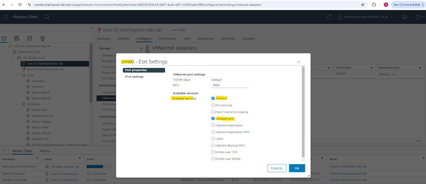Click the OK button in the dialog
426x184 pixels.
point(297,168)
